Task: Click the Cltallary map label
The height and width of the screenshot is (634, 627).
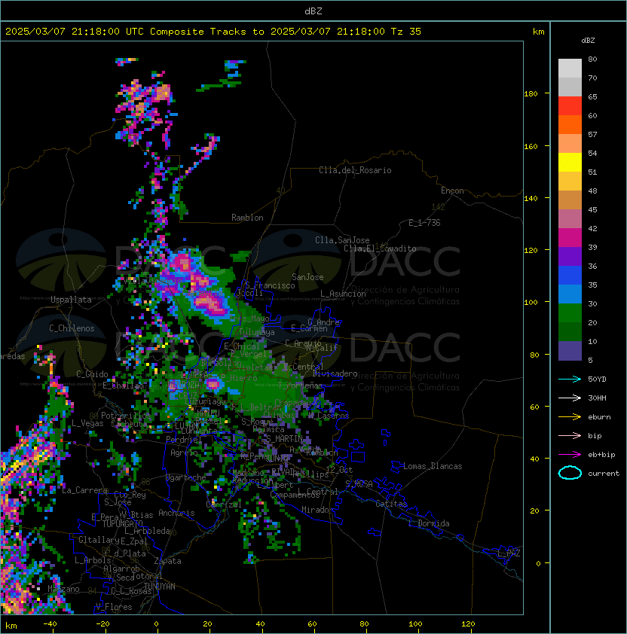Action: click(x=99, y=540)
